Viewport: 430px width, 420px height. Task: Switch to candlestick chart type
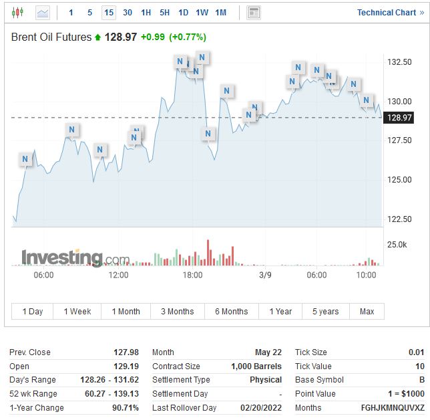[17, 12]
